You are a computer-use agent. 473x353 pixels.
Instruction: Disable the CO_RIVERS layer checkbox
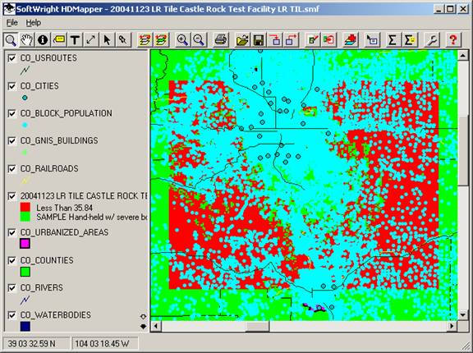[x=11, y=288]
